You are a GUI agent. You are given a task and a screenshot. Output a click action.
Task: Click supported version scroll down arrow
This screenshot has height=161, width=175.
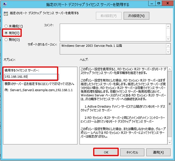(168, 52)
